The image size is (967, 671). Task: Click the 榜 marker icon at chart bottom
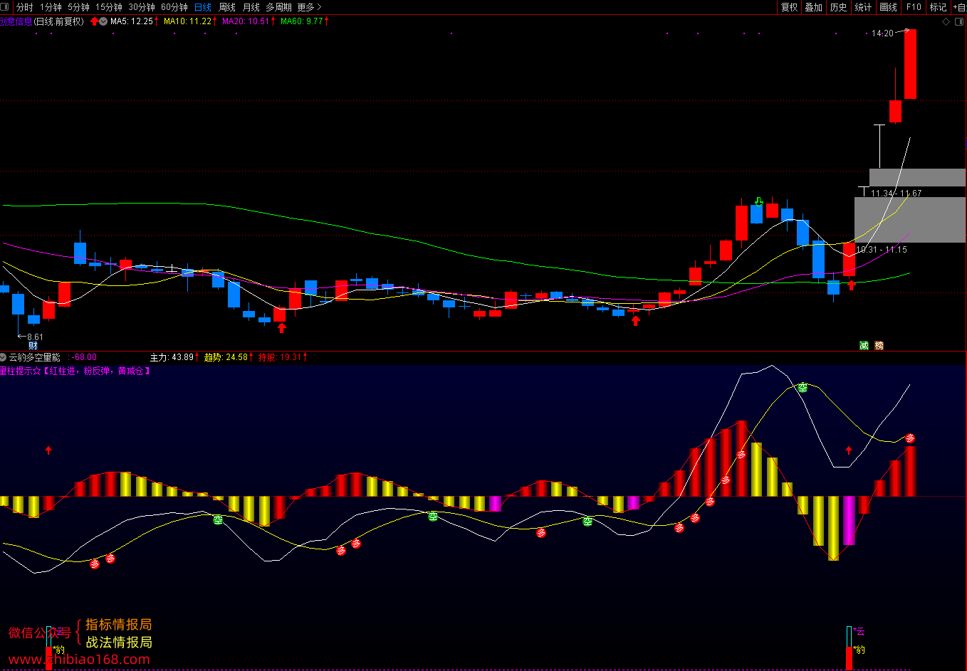879,345
